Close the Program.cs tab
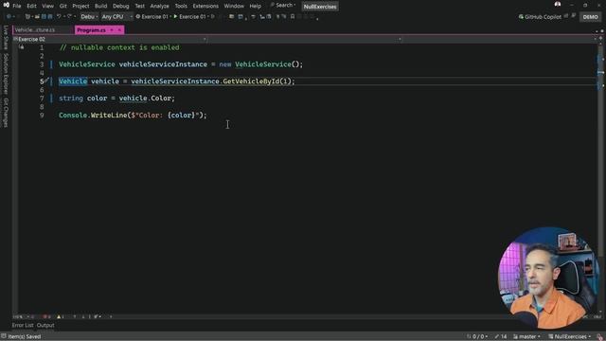 [119, 29]
